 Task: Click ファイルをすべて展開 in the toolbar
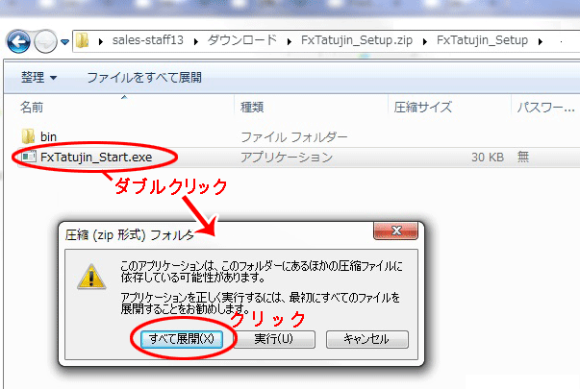[x=144, y=78]
